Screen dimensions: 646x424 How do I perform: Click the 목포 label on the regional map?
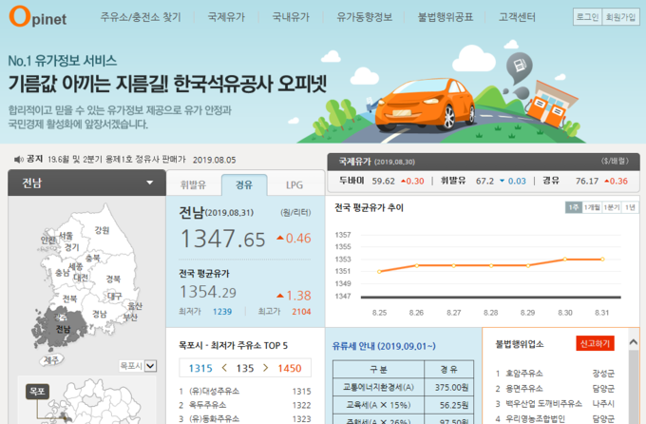[x=37, y=391]
